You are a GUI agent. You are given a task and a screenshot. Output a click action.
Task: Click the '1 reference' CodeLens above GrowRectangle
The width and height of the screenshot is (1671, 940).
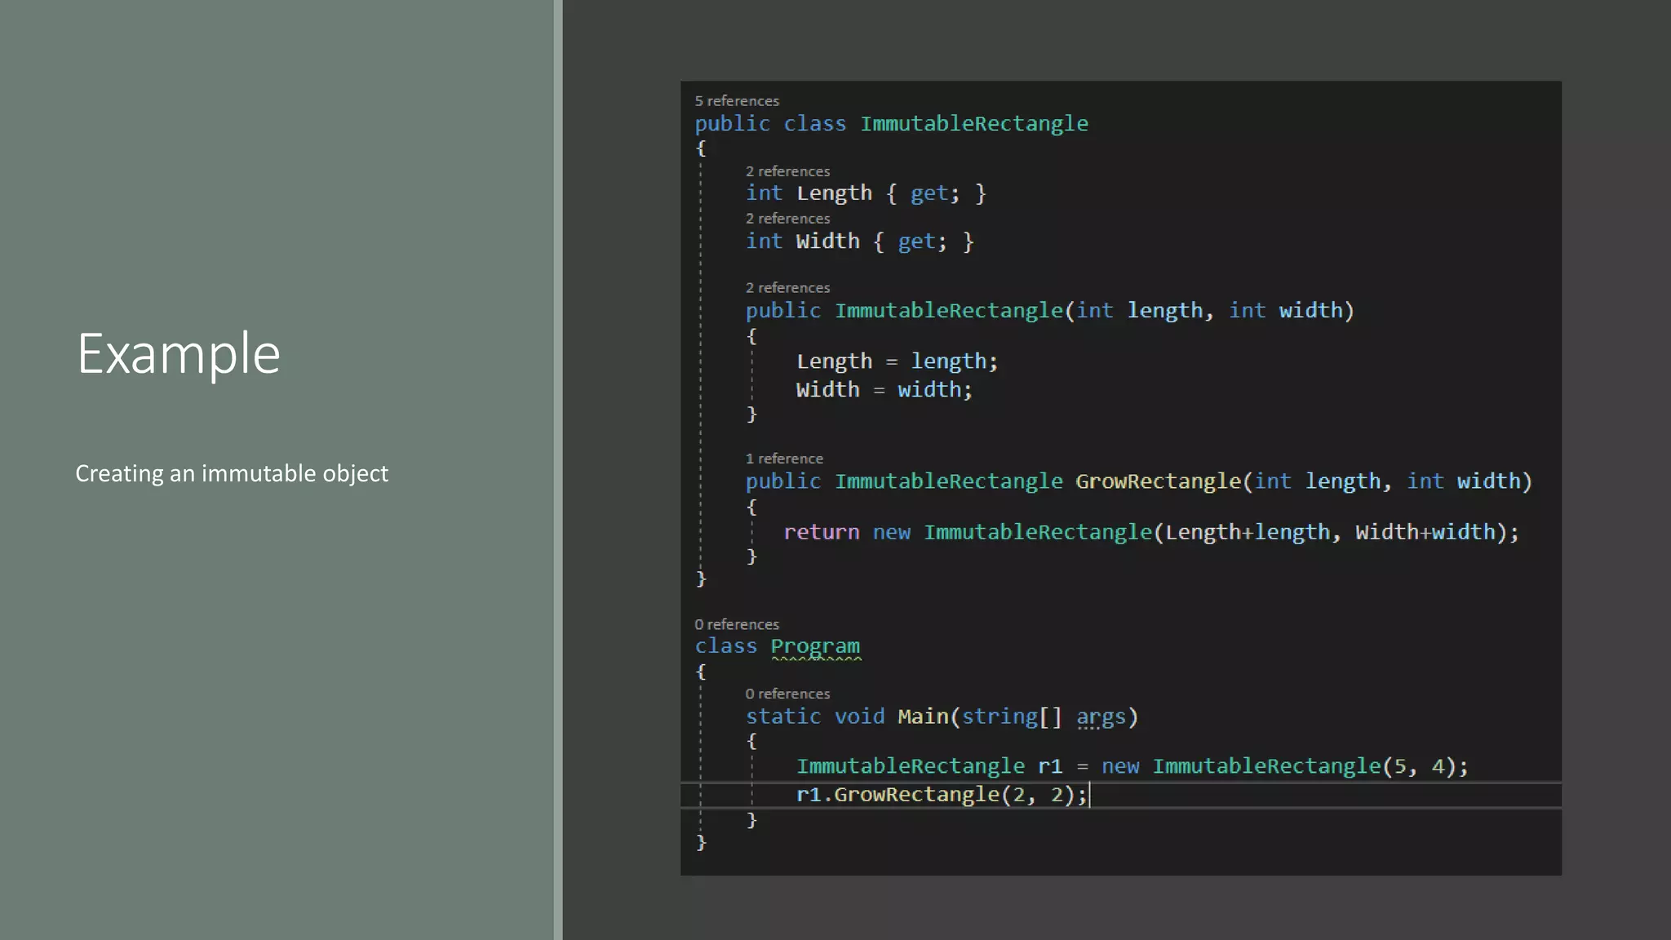click(x=784, y=459)
